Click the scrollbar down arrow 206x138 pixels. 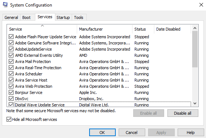tap(195, 103)
